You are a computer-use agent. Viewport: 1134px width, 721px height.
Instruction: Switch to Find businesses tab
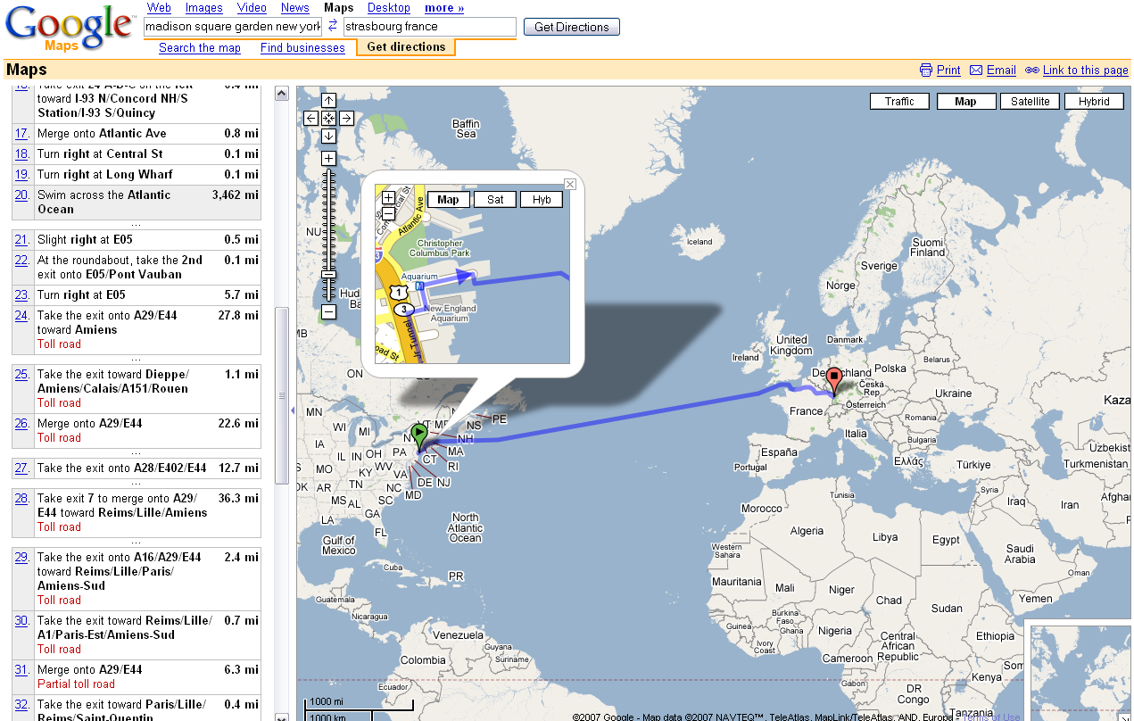302,48
